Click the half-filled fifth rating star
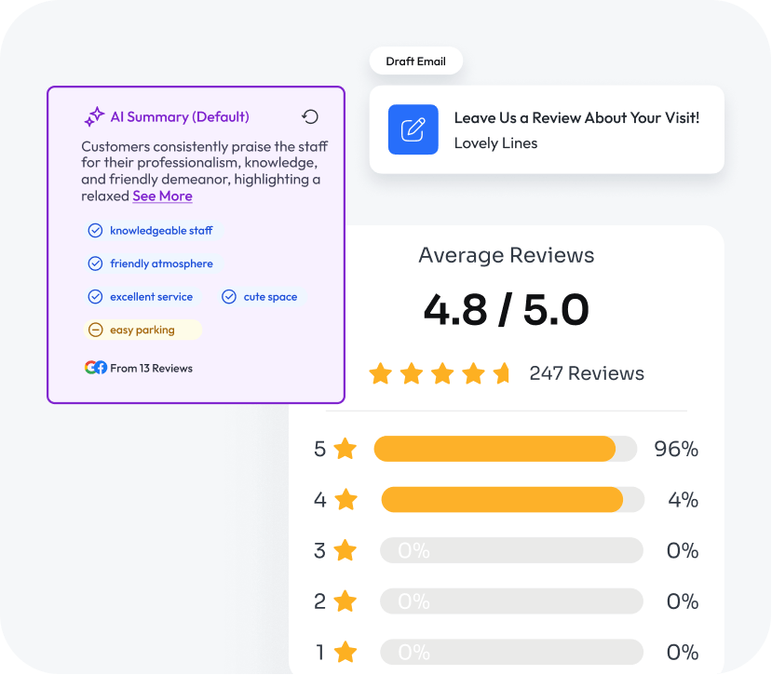The height and width of the screenshot is (675, 772). pyautogui.click(x=503, y=373)
